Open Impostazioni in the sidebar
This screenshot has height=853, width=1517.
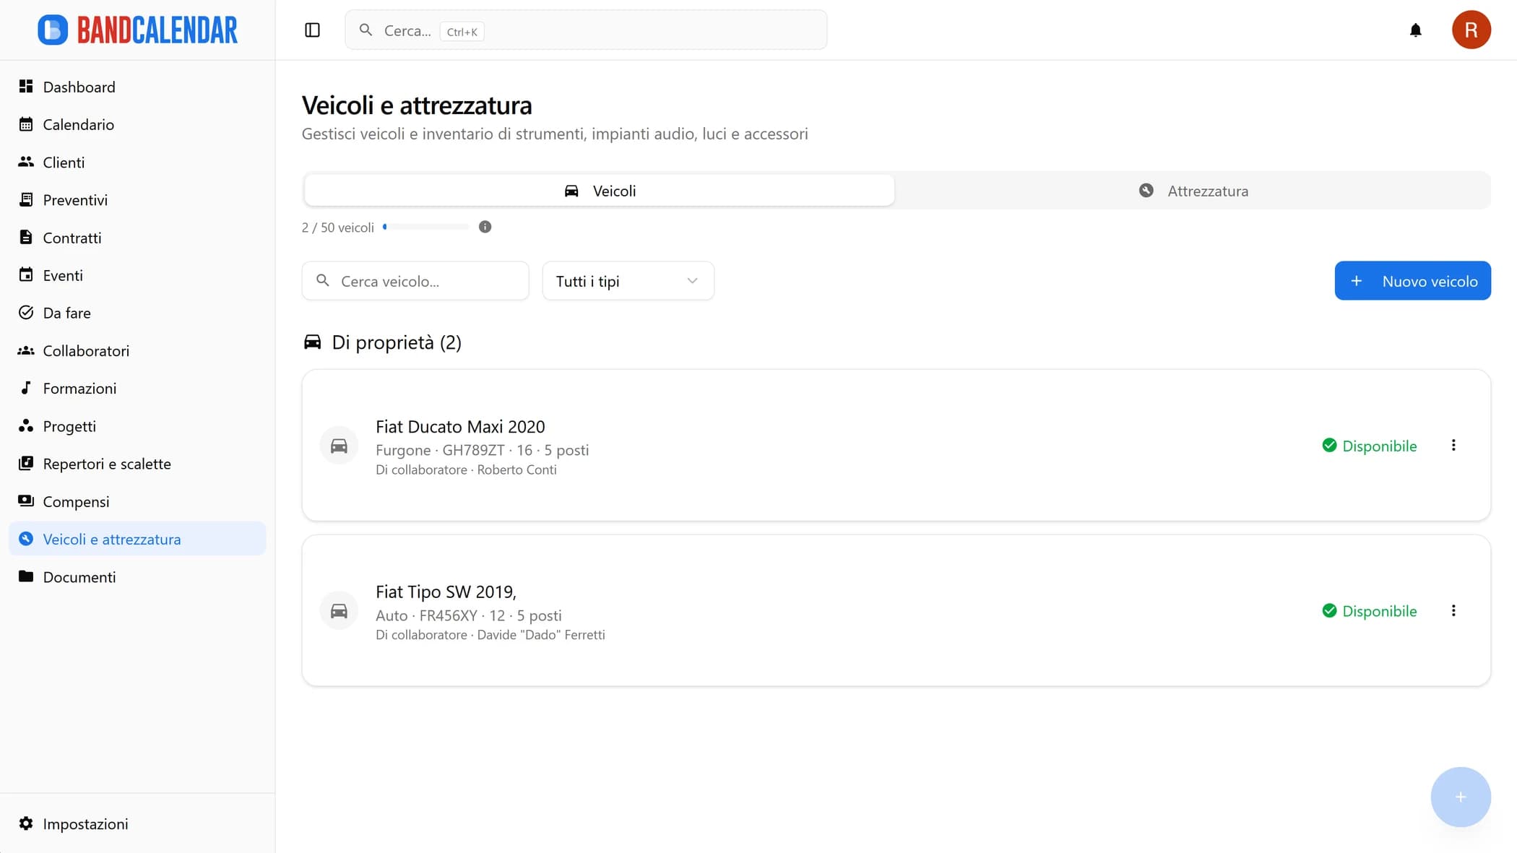coord(85,824)
